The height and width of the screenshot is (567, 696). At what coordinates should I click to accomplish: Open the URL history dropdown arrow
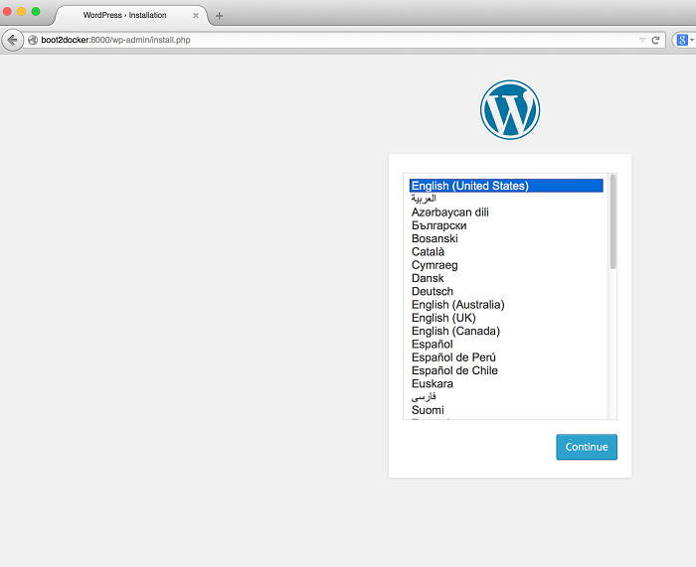[x=642, y=41]
